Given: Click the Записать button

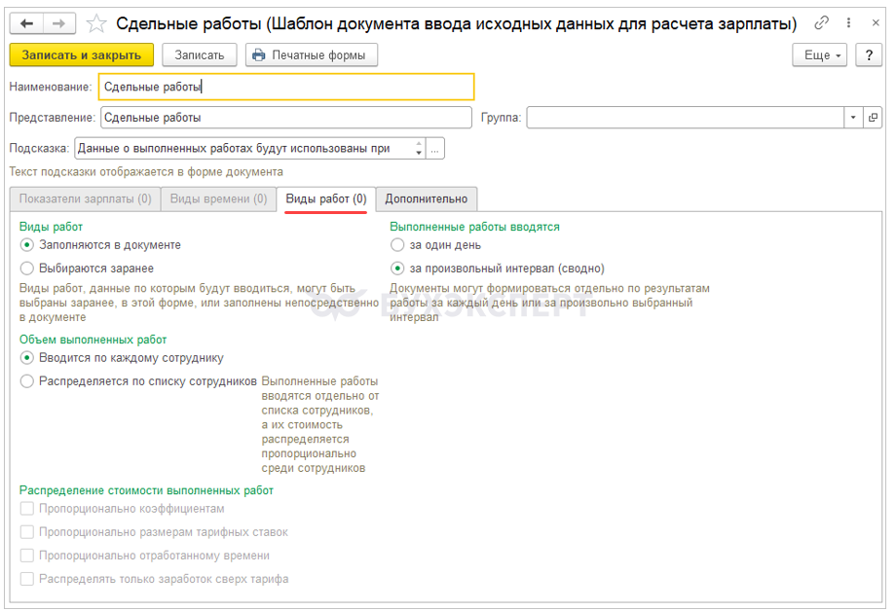Looking at the screenshot, I should pos(200,55).
